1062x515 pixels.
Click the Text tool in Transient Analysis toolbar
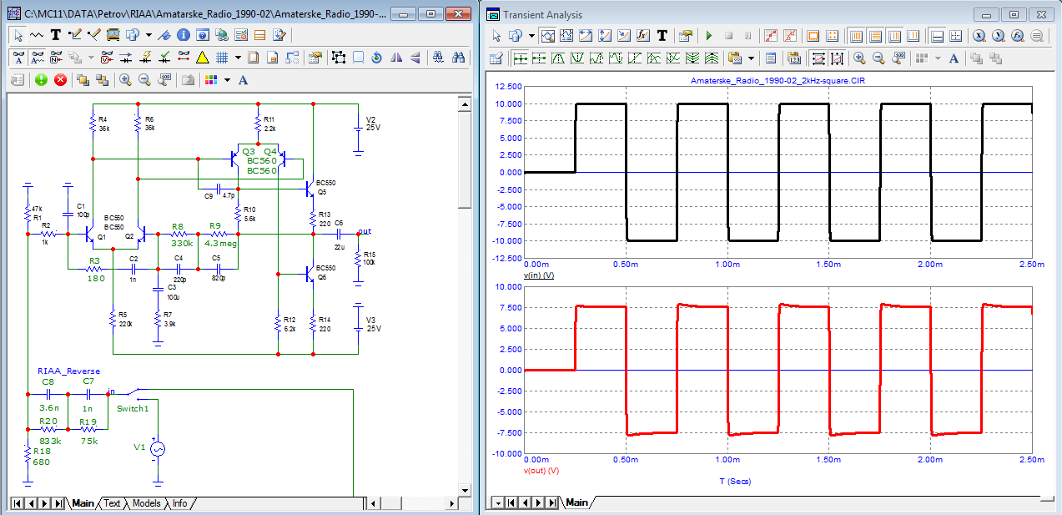pos(662,36)
